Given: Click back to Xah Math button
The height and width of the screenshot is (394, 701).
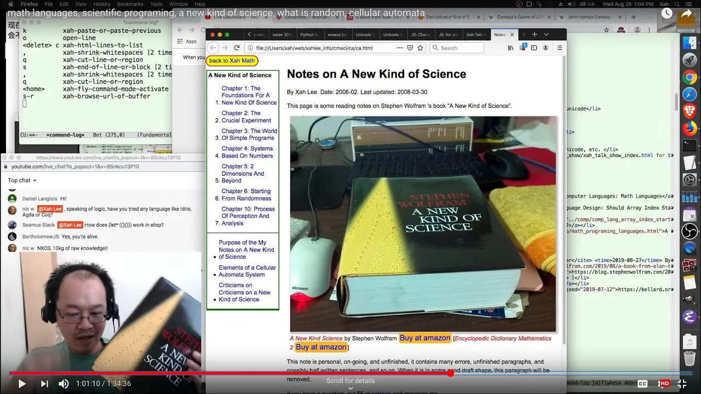Looking at the screenshot, I should [232, 61].
